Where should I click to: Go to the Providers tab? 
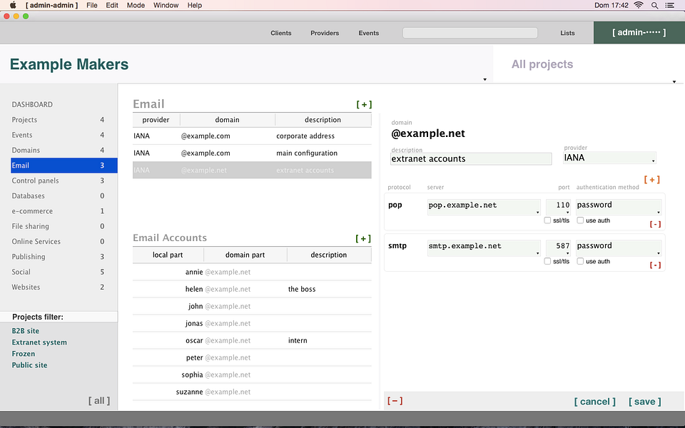325,34
